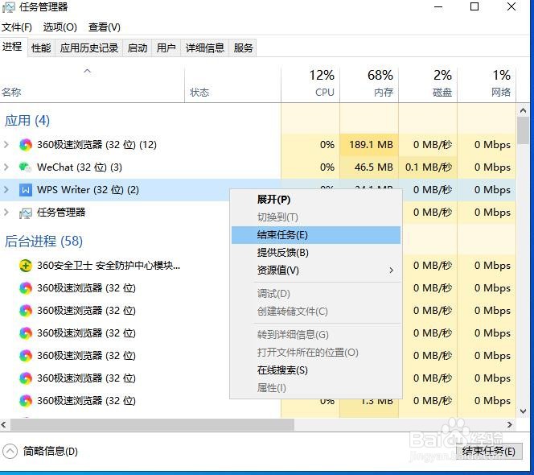The height and width of the screenshot is (475, 534).
Task: Click the vertical scrollbar down arrow
Action: click(523, 411)
